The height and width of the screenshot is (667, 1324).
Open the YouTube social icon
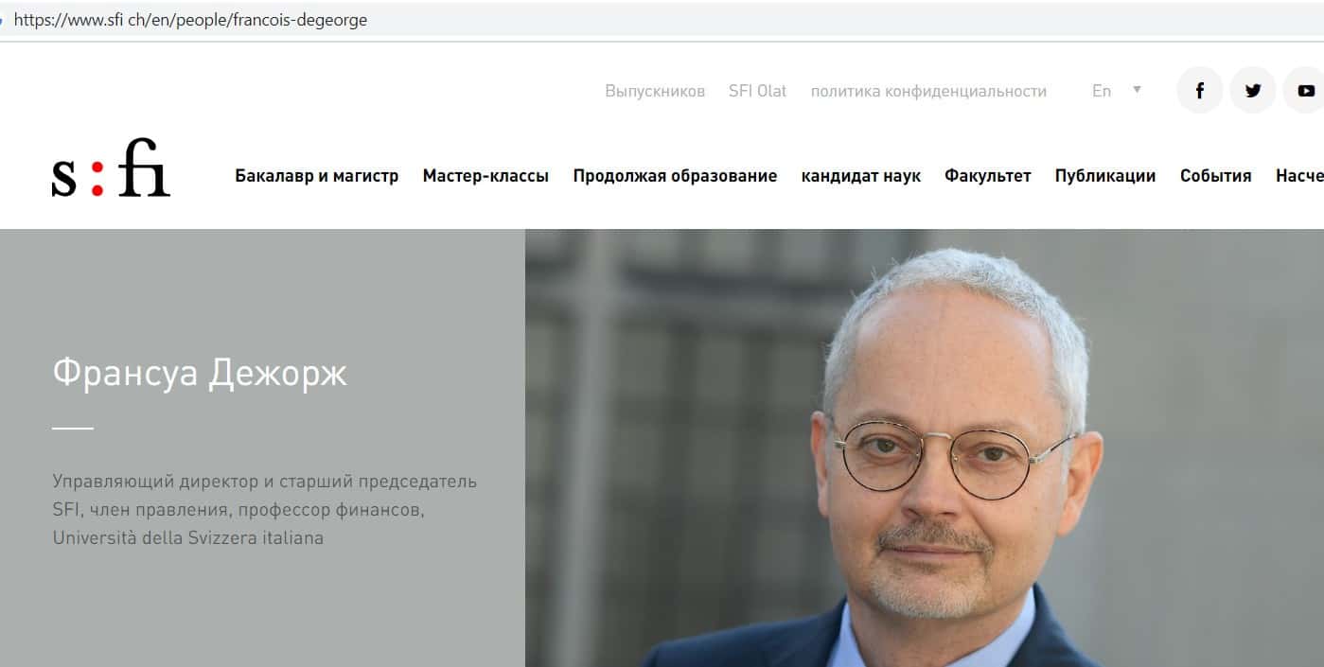(x=1305, y=91)
